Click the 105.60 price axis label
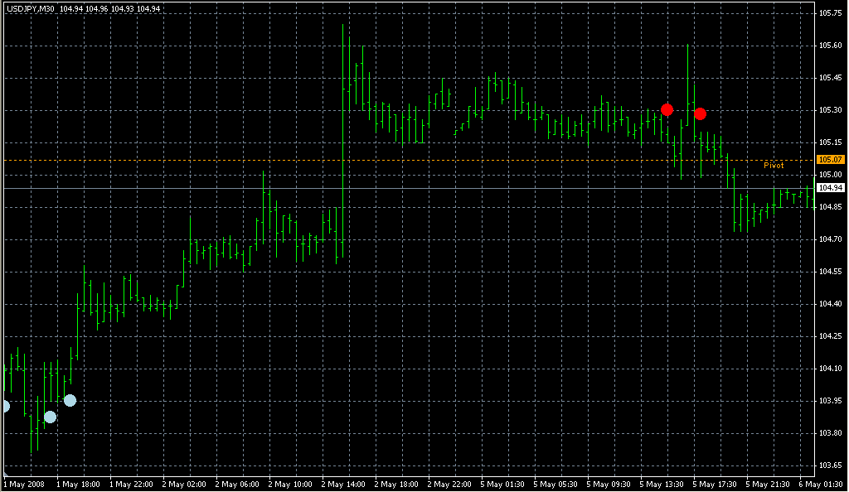 tap(831, 46)
